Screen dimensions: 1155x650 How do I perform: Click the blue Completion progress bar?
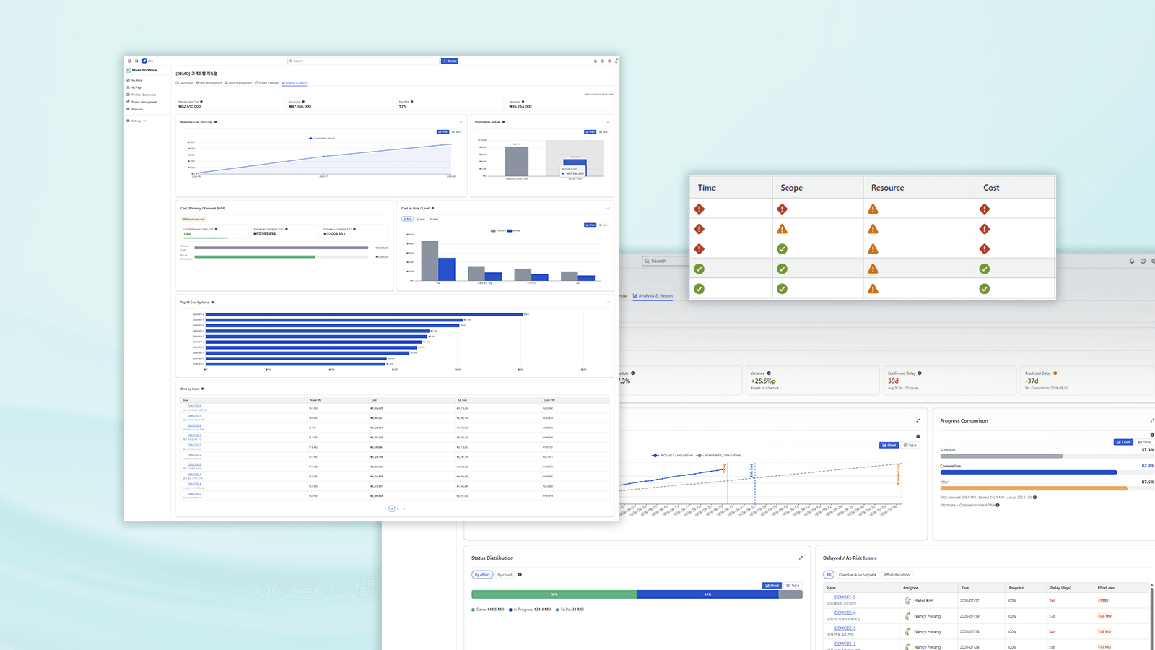pos(1029,472)
